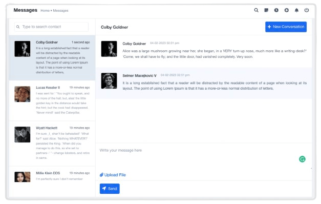Open the sticky note icon in header
The height and width of the screenshot is (204, 321).
(266, 10)
